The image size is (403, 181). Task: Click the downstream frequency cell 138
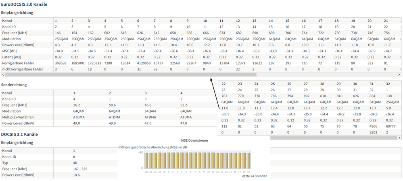coord(388,96)
